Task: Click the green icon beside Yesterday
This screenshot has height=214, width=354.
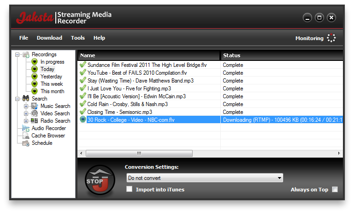Action: point(34,77)
